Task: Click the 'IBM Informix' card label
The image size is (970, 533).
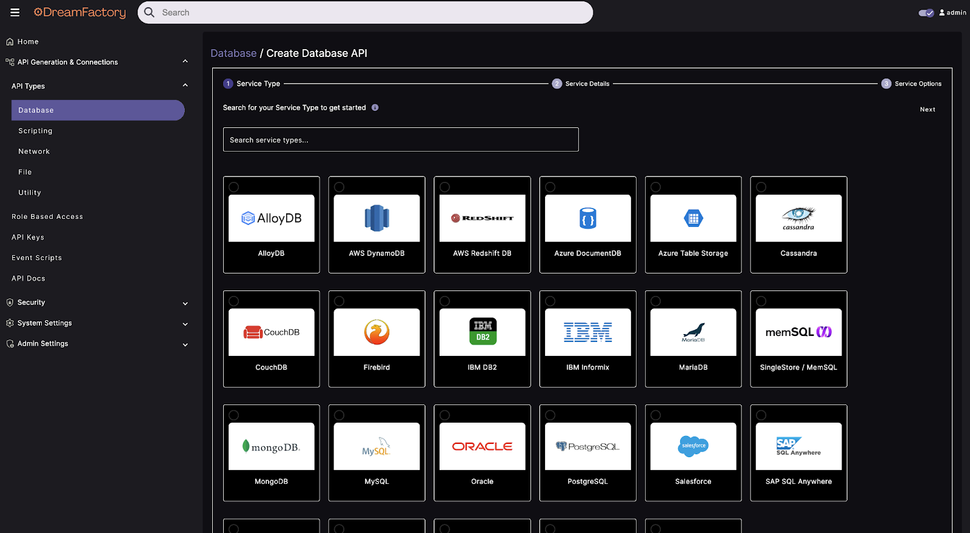Action: [x=588, y=367]
